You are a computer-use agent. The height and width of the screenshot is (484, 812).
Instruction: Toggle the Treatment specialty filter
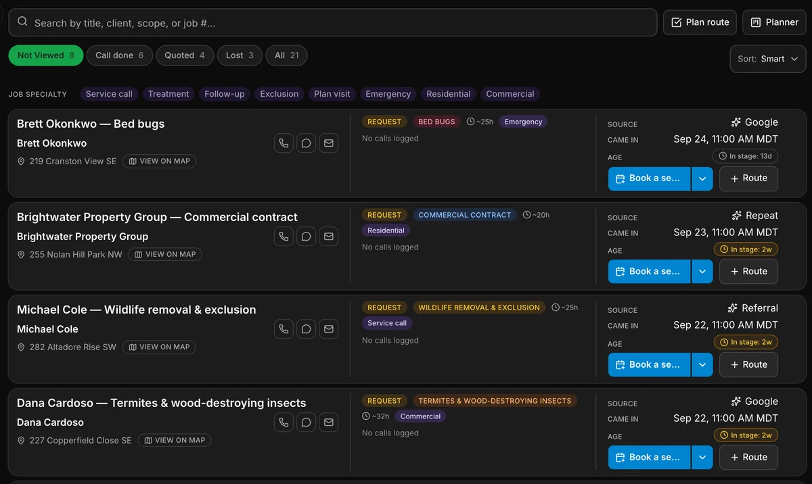pyautogui.click(x=168, y=94)
